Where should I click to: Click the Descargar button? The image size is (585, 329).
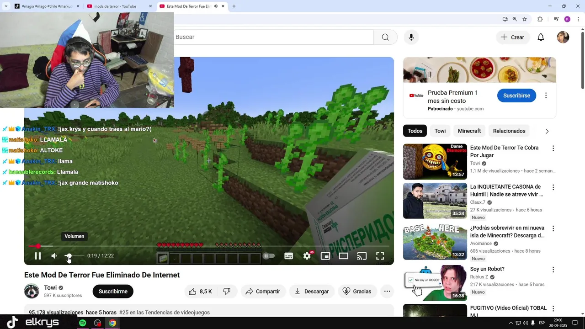click(x=312, y=292)
